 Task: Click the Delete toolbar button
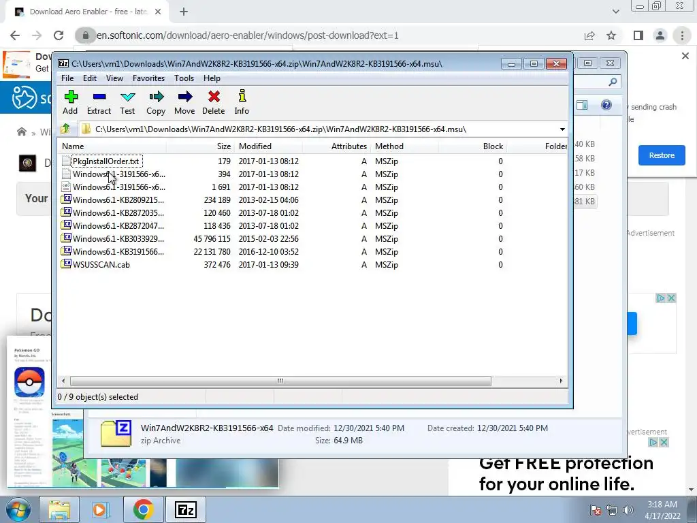pyautogui.click(x=213, y=103)
